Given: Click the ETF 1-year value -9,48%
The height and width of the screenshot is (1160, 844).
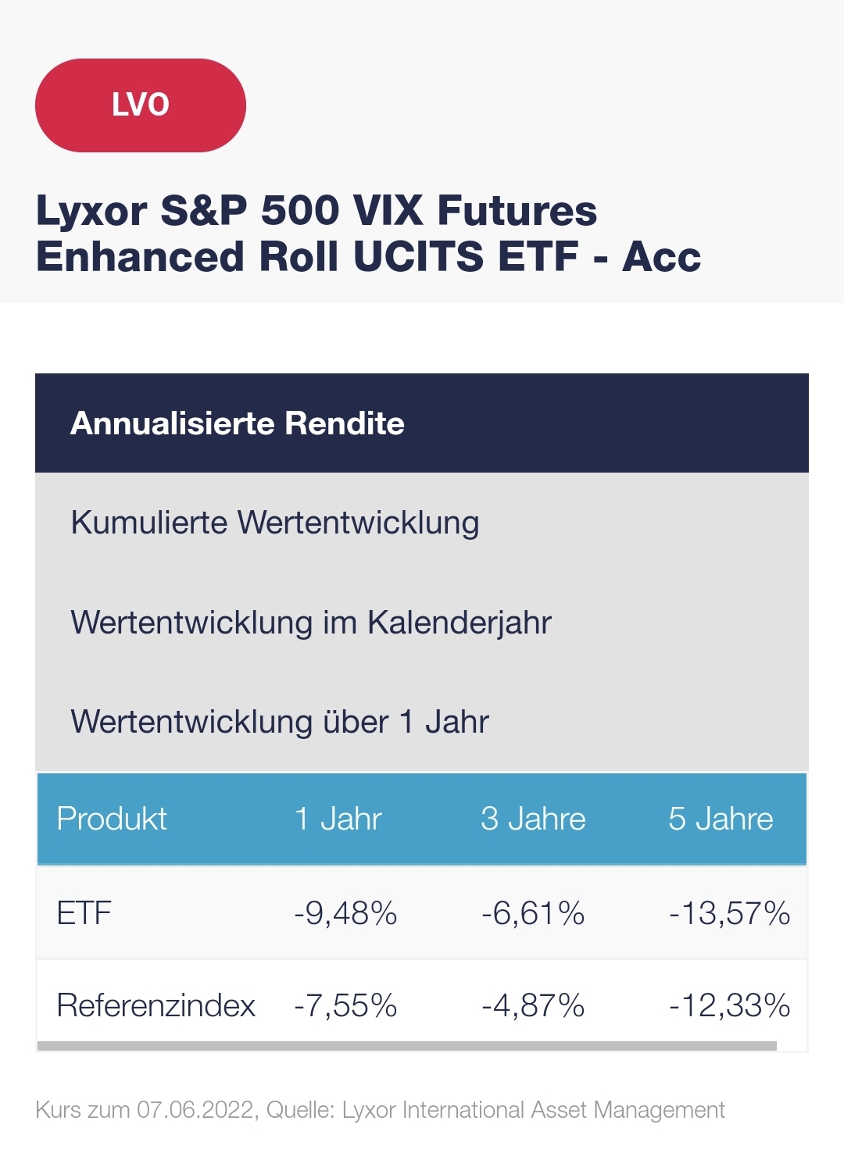Looking at the screenshot, I should coord(345,912).
